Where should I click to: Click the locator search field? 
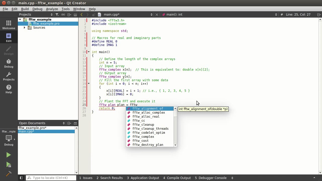click(51, 178)
